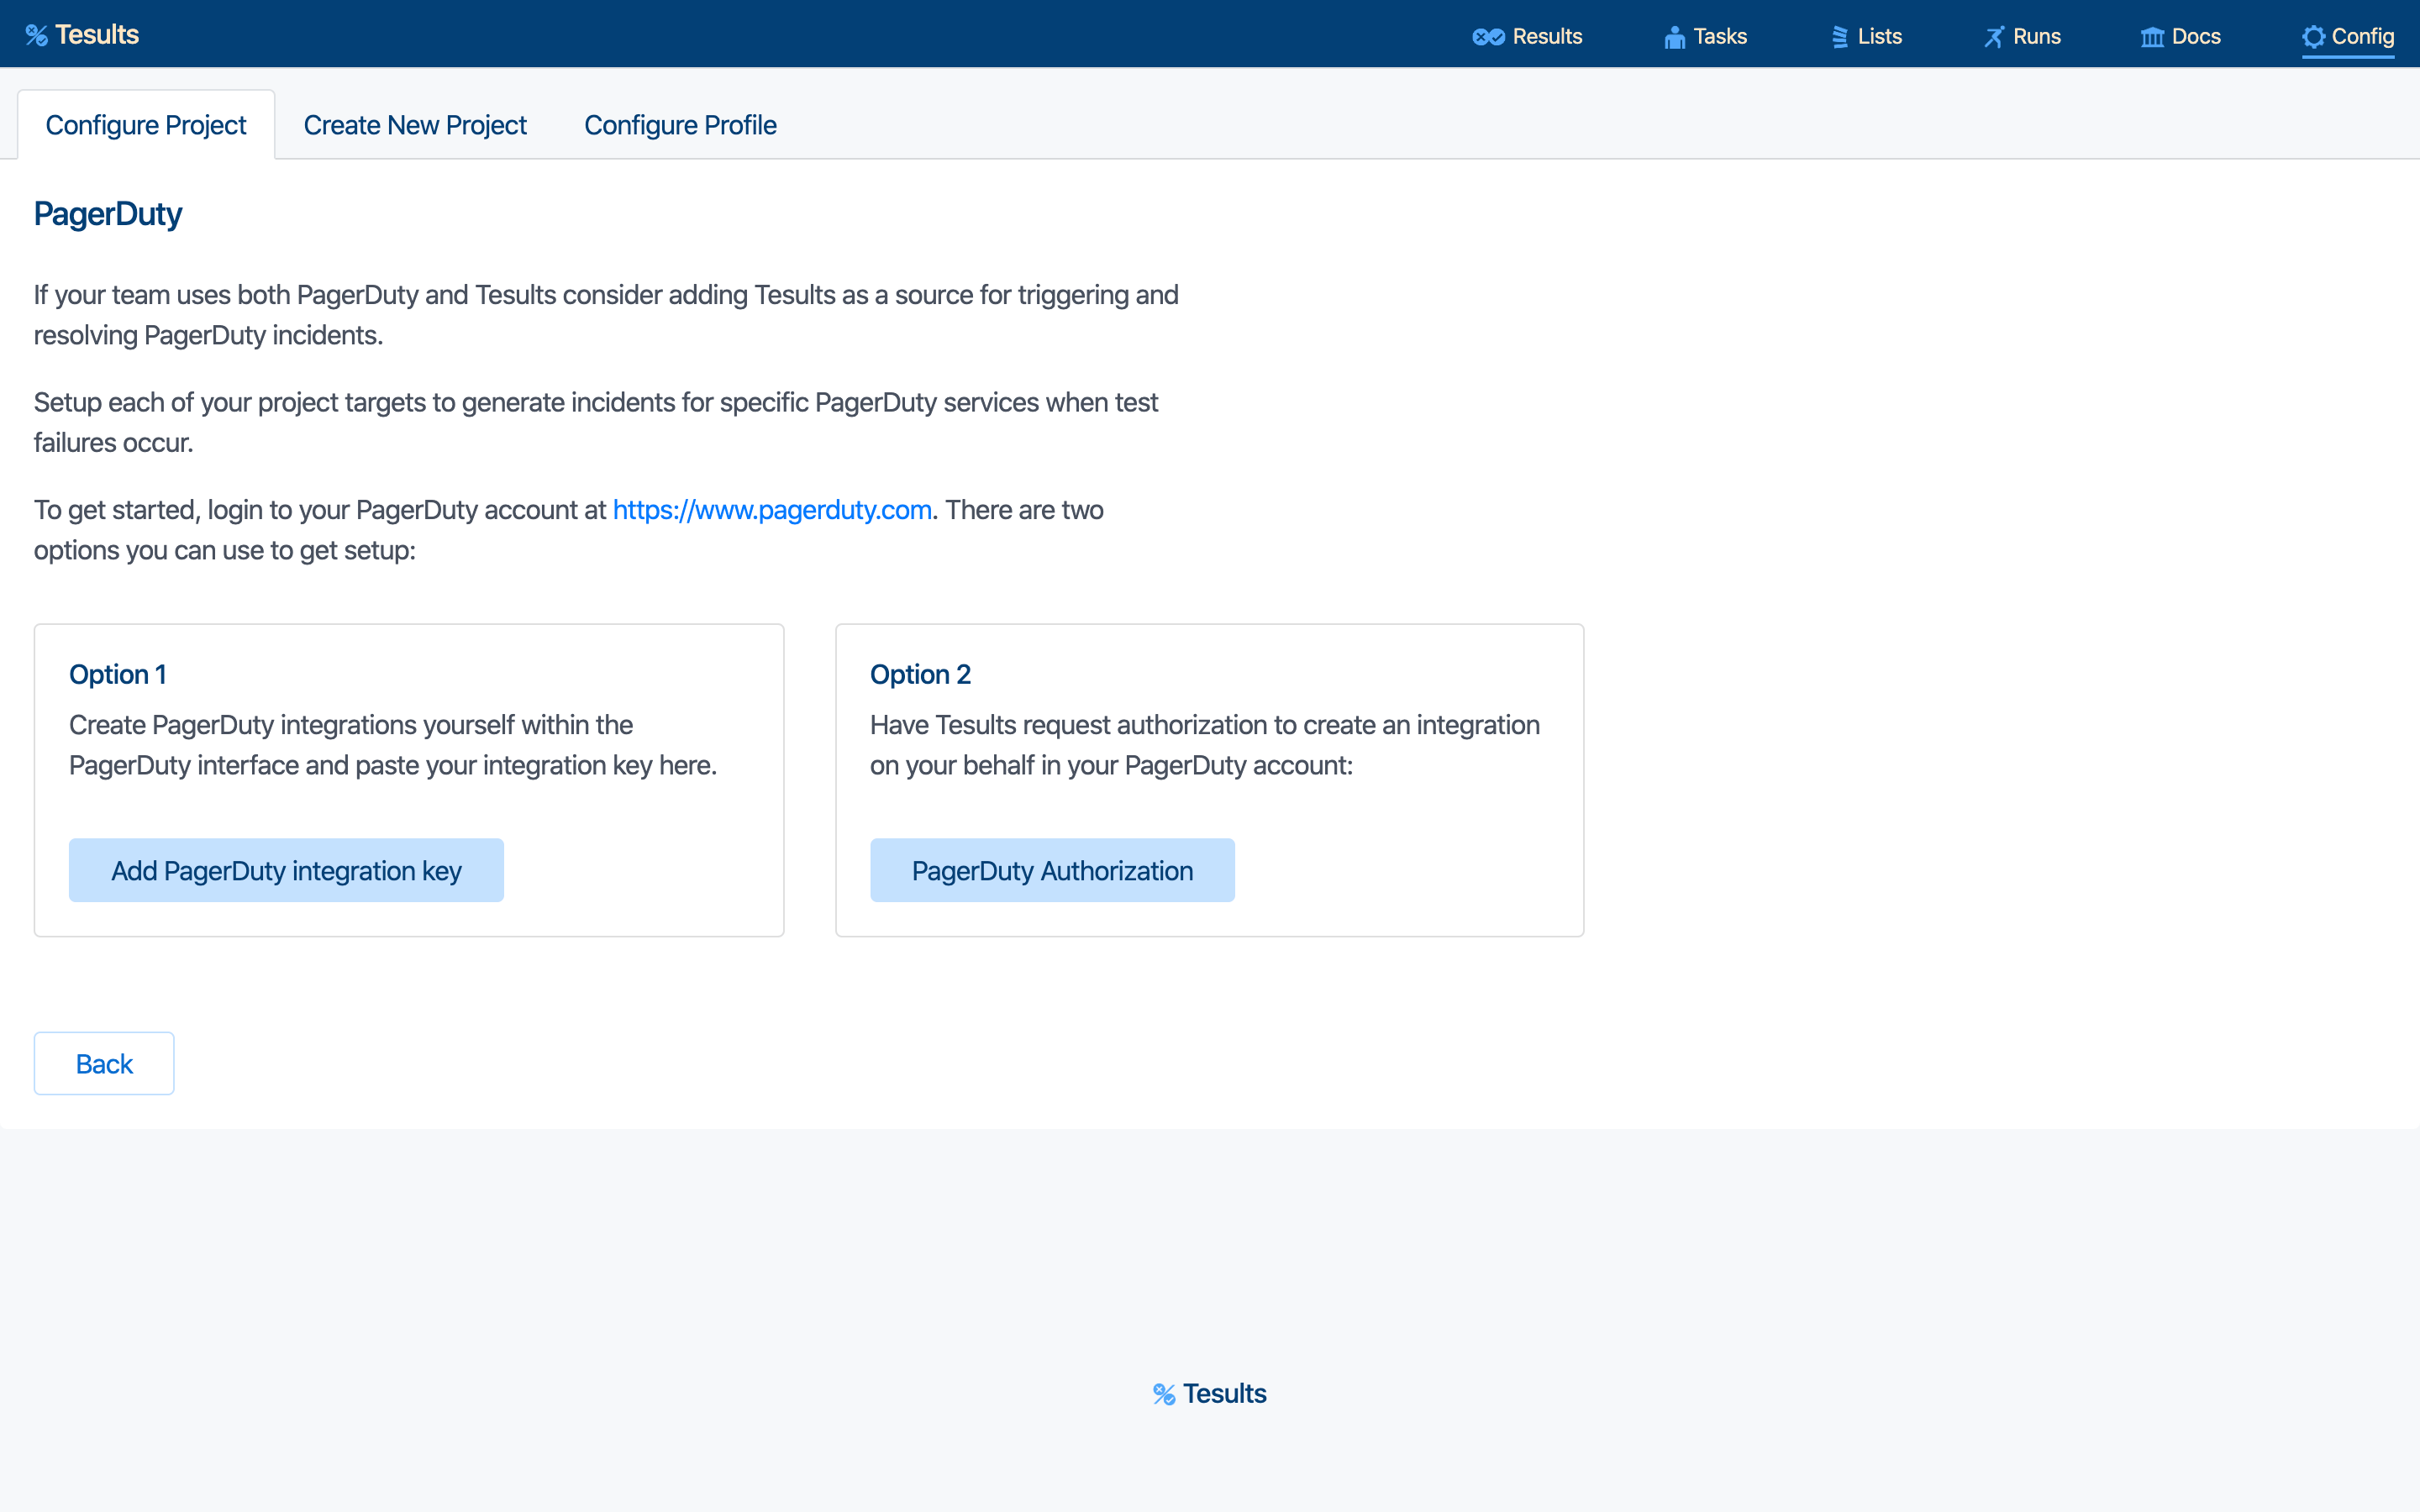Click the Back button

pyautogui.click(x=104, y=1063)
